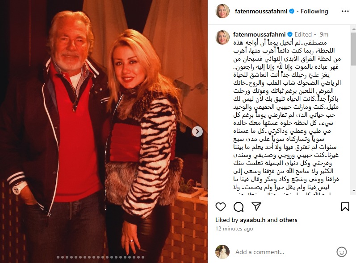
Task: Open comments via speech bubble icon
Action: click(239, 207)
